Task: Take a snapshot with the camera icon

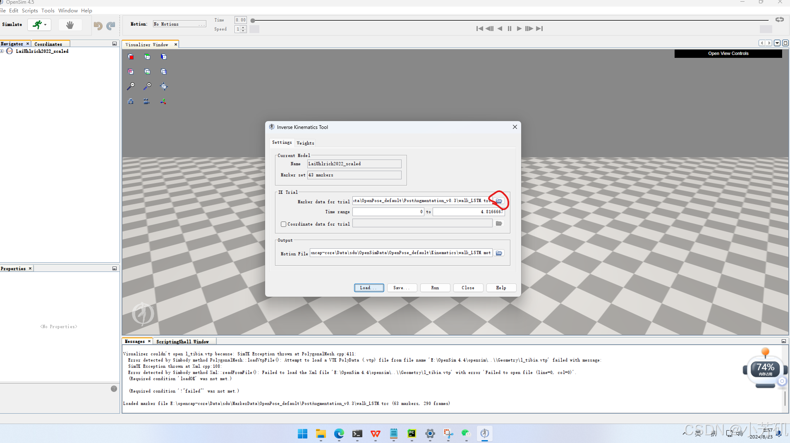Action: tap(131, 101)
